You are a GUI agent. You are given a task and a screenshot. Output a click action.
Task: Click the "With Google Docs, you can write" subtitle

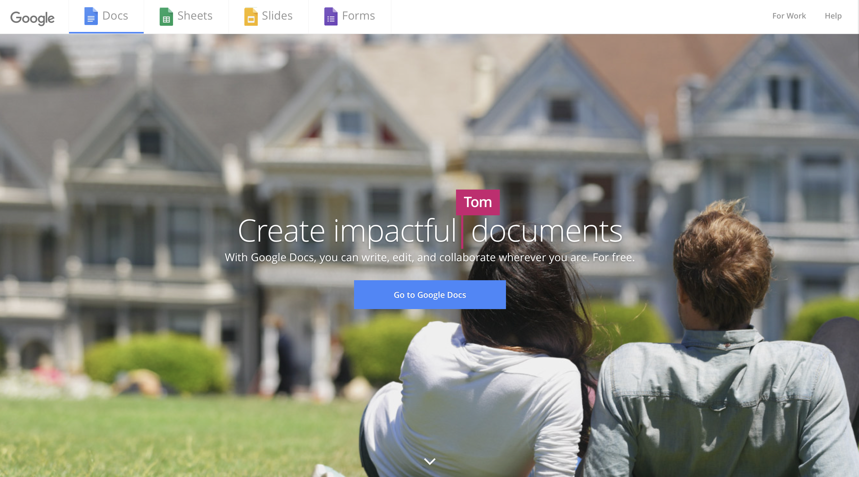click(429, 258)
